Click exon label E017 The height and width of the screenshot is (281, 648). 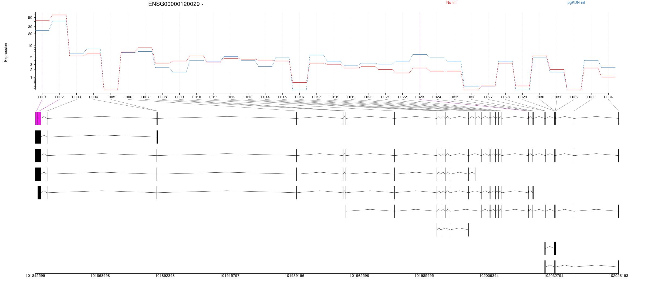[316, 97]
